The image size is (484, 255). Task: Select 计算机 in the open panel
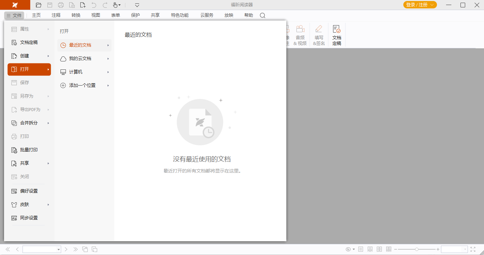tap(84, 72)
